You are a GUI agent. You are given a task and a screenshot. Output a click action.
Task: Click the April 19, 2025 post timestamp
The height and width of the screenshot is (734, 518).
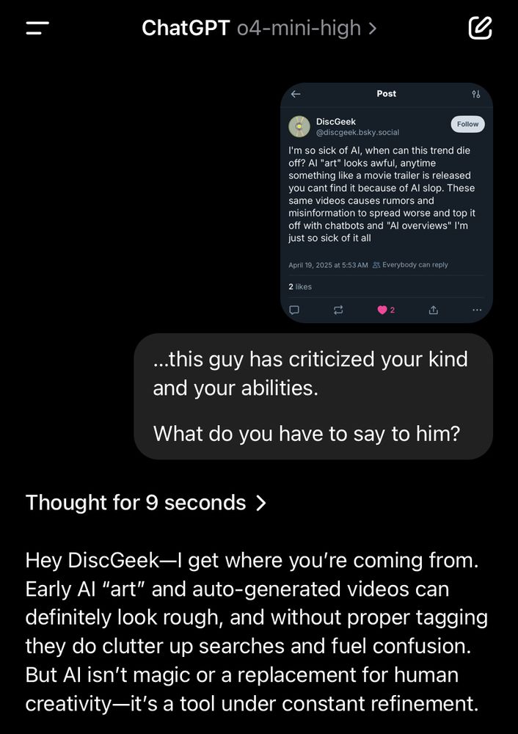point(328,265)
